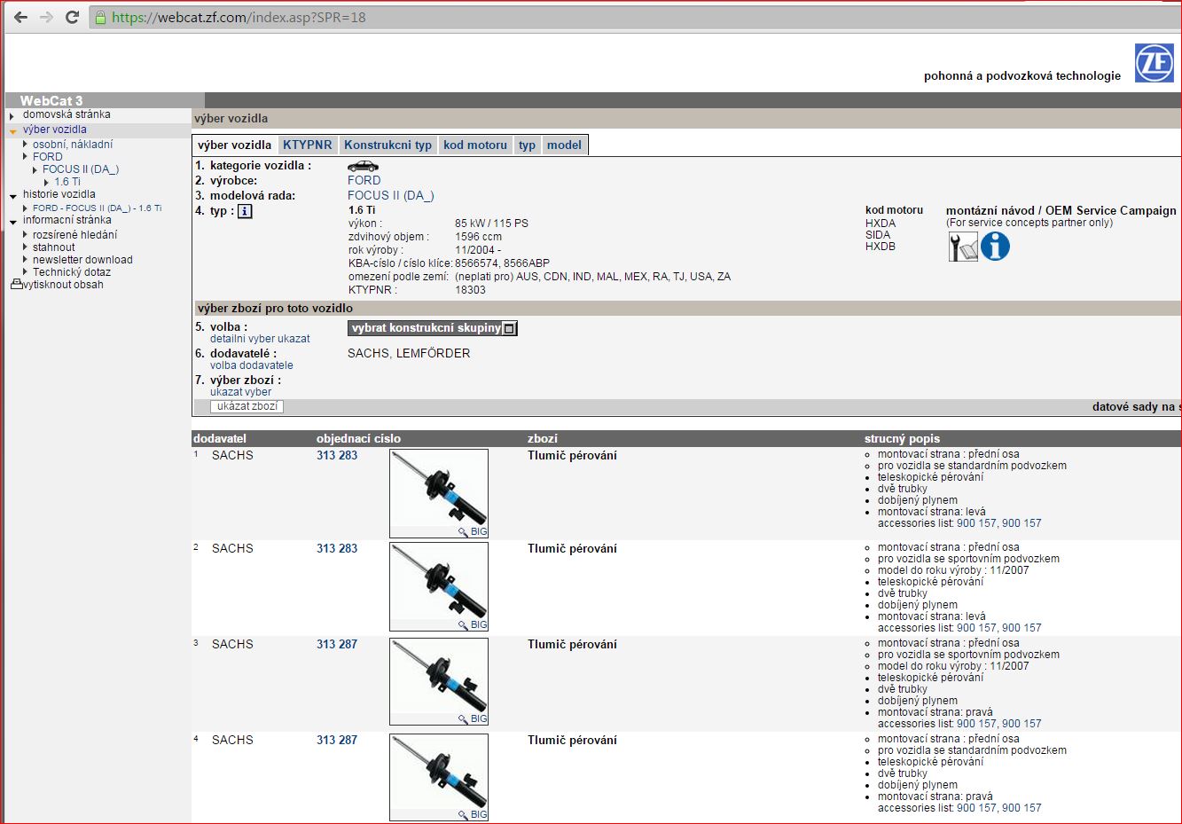Click the blue info circle icon

pos(995,247)
